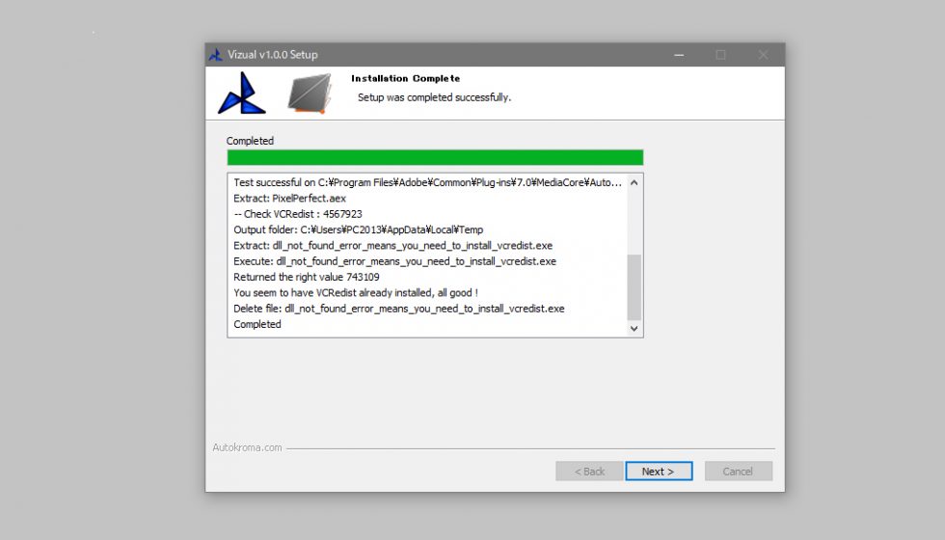Click 'Setup was completed successfully.' text
This screenshot has height=540, width=945.
435,97
